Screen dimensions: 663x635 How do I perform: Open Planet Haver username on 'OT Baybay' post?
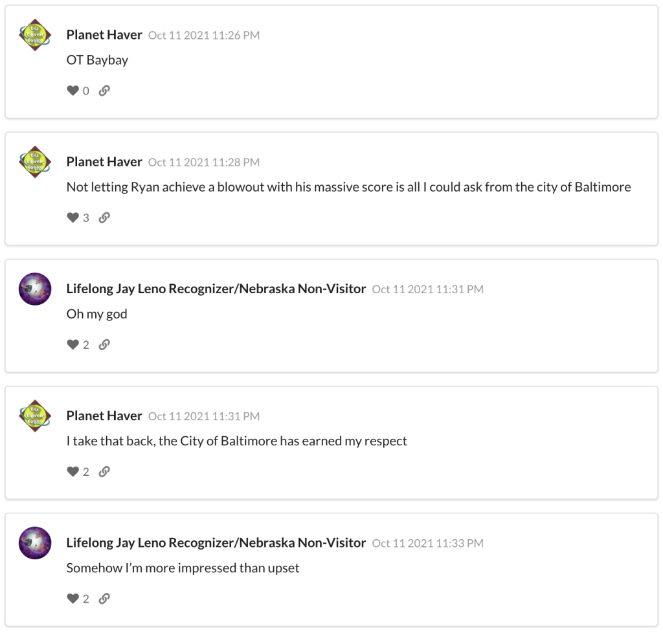(x=104, y=35)
